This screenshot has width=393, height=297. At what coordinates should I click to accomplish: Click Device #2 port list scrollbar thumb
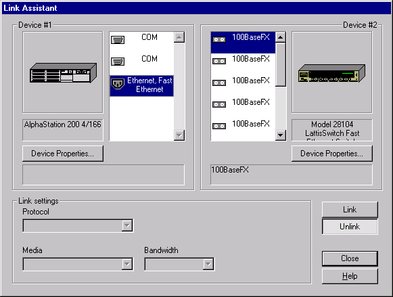(x=281, y=65)
